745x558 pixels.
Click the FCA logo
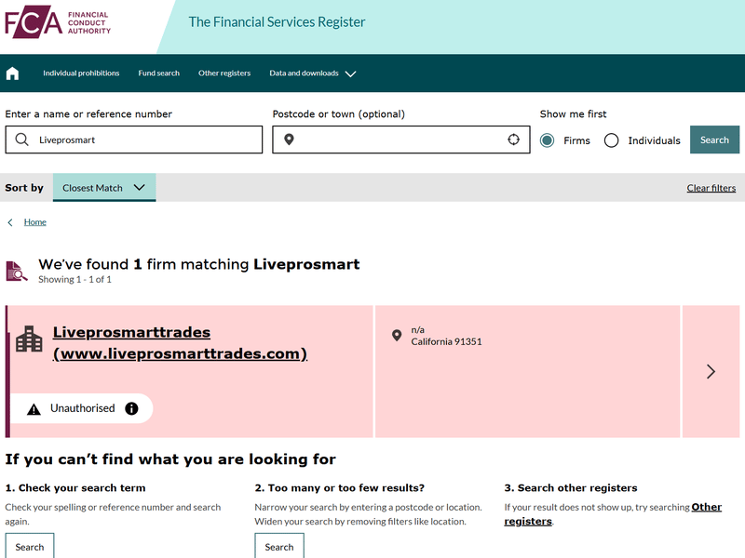tap(58, 21)
